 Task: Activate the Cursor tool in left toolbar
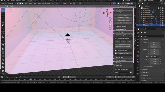point(3,14)
